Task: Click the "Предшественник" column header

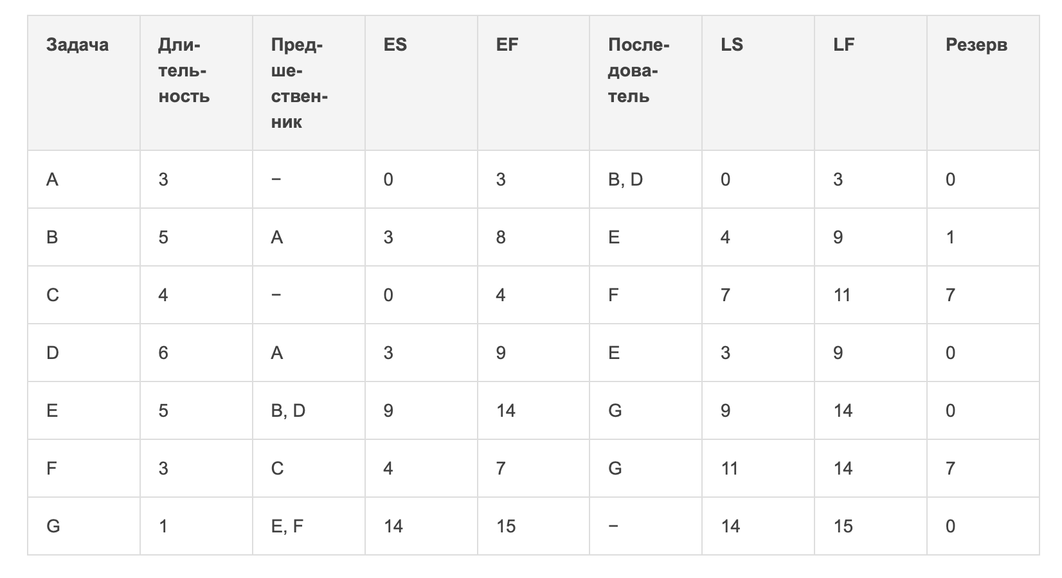Action: point(300,83)
